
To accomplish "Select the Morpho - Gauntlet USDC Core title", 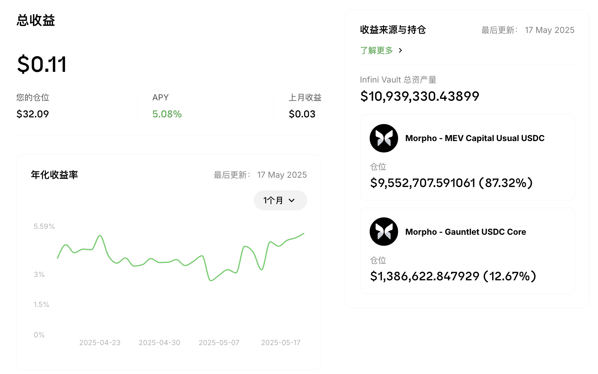I will [466, 232].
